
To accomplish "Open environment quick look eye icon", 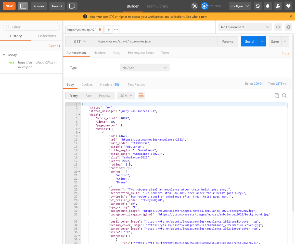I will tap(278, 27).
